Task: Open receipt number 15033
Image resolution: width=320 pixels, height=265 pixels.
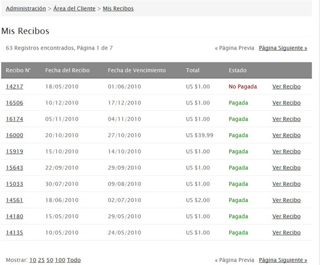Action: tap(14, 184)
